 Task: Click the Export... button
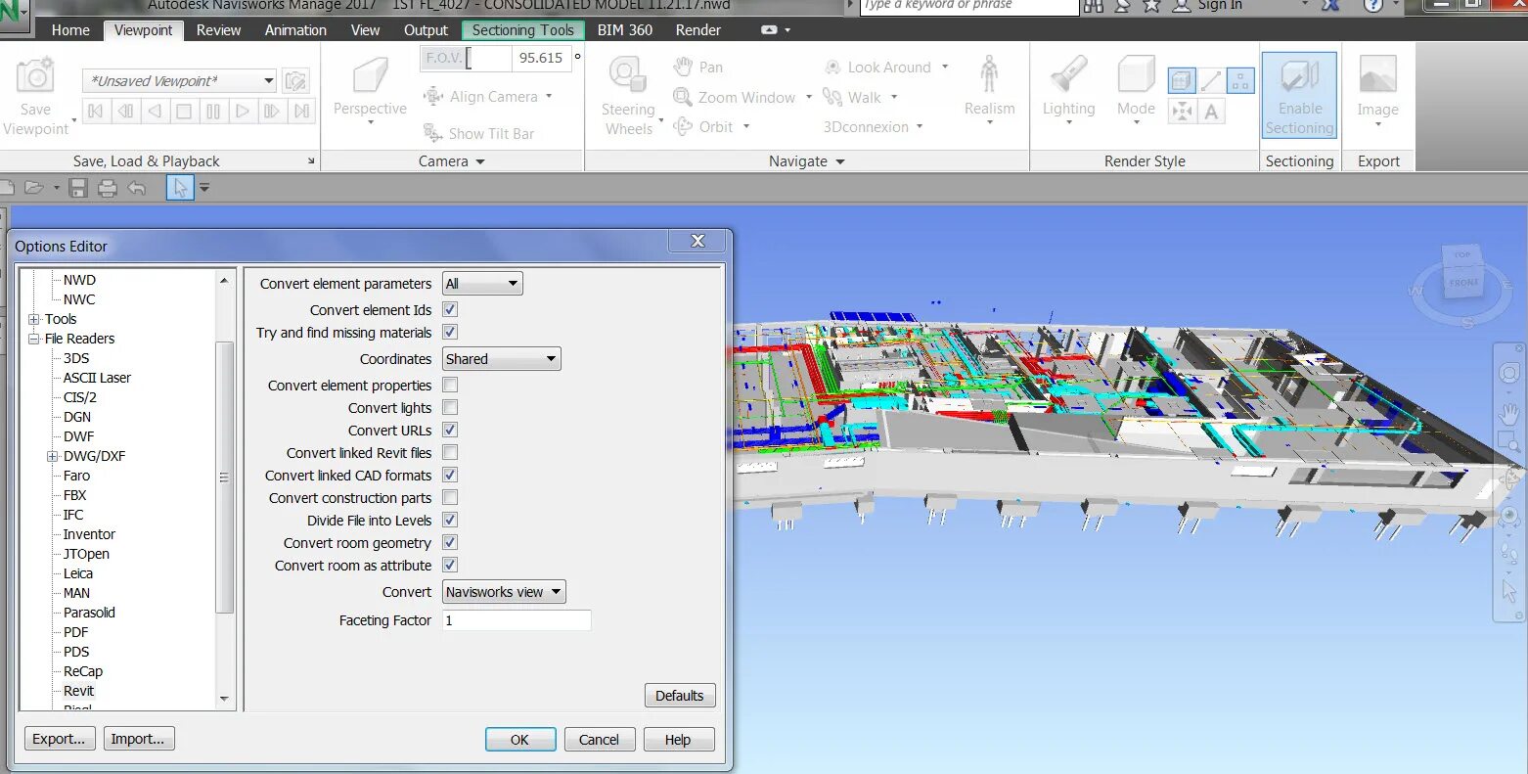coord(60,739)
